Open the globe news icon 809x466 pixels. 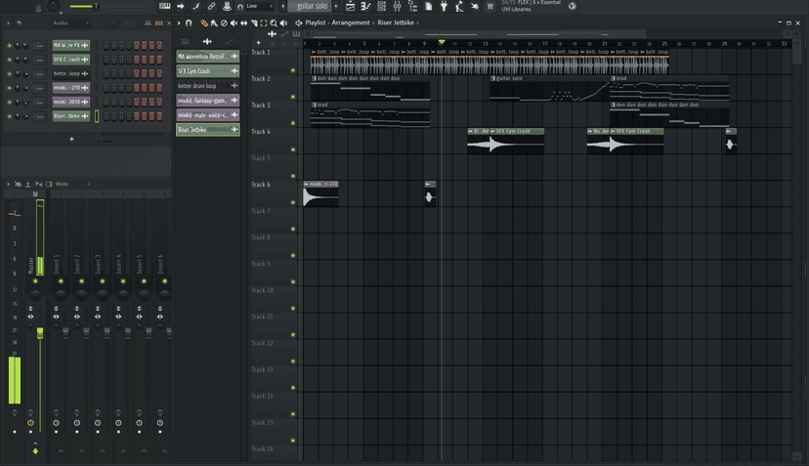coord(573,7)
